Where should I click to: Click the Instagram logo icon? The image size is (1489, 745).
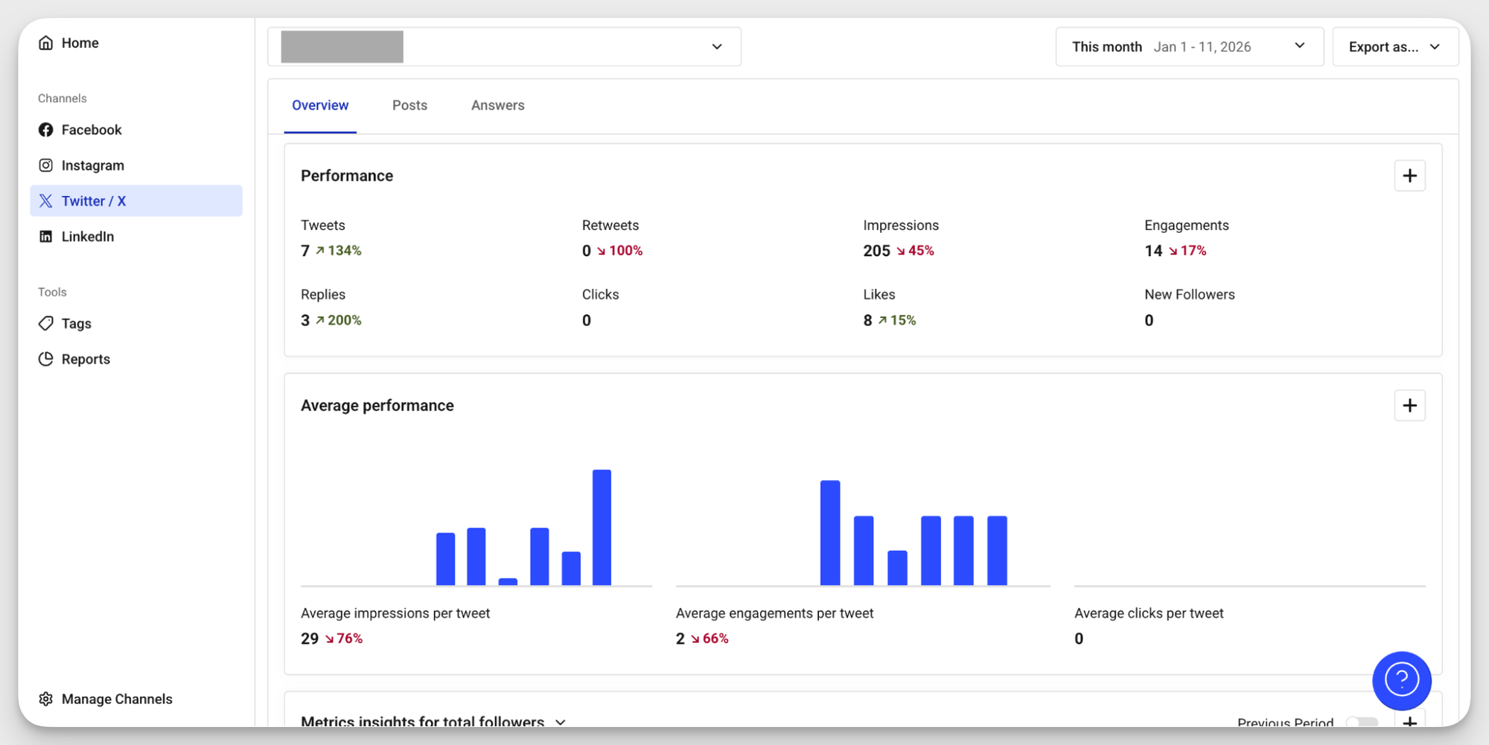tap(46, 165)
